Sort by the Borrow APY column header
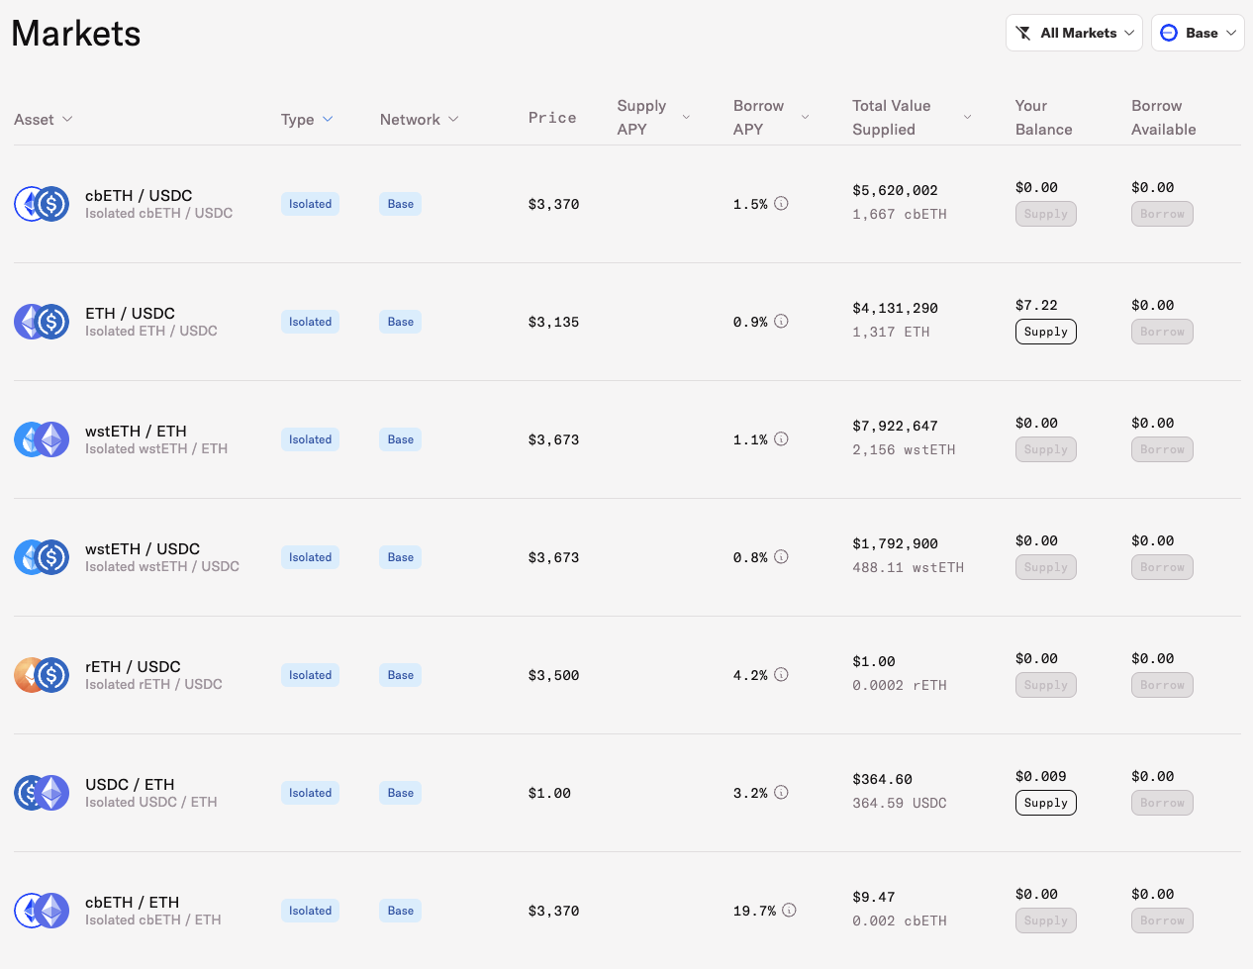The width and height of the screenshot is (1253, 969). pyautogui.click(x=771, y=117)
